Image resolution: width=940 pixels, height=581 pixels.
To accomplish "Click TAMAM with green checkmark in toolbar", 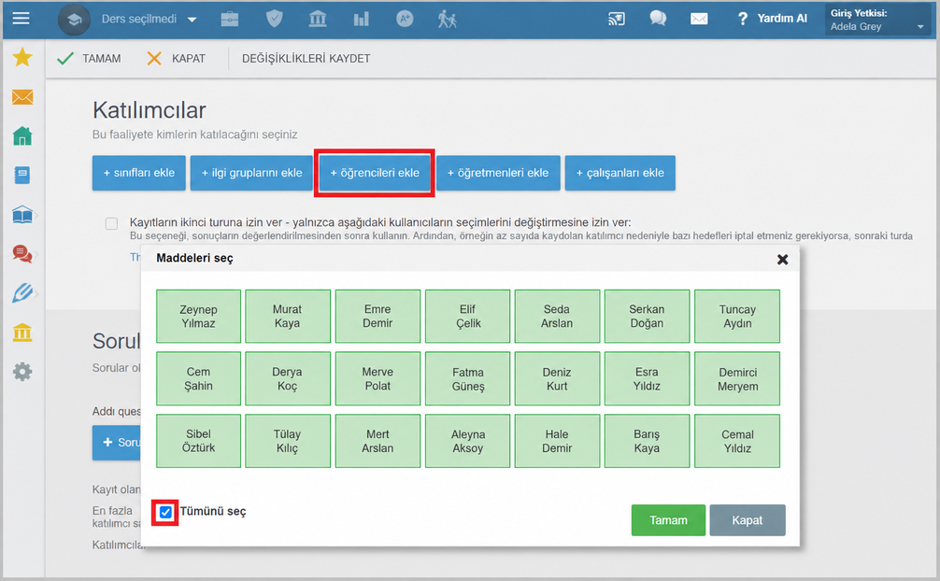I will point(89,59).
